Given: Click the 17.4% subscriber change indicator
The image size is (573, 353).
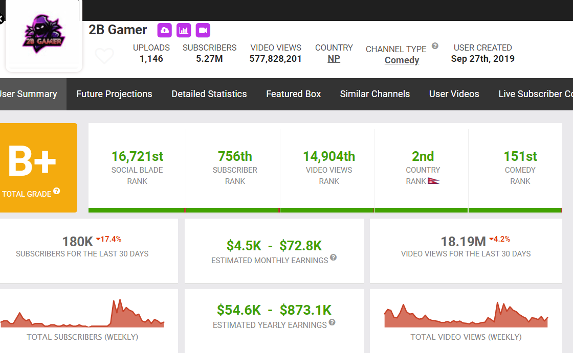Looking at the screenshot, I should [109, 239].
